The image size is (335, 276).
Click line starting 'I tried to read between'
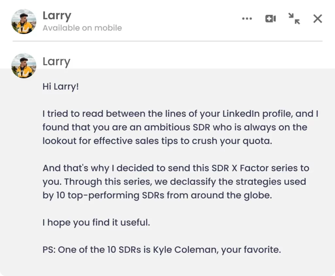click(x=180, y=114)
